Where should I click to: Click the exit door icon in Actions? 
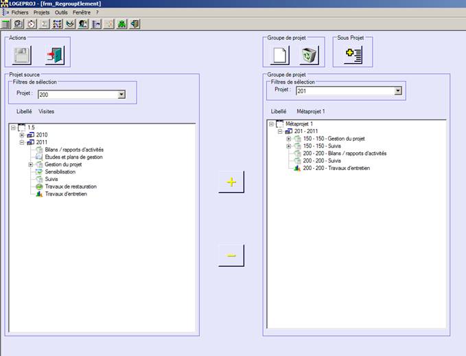pos(54,55)
